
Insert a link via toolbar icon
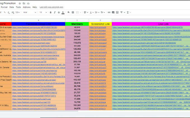(109, 12)
